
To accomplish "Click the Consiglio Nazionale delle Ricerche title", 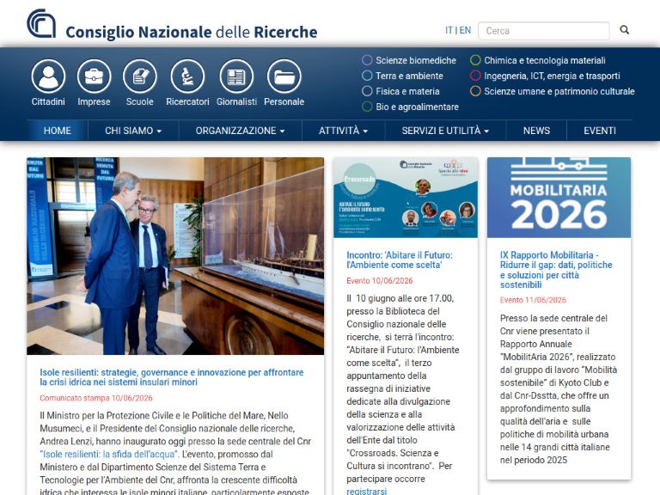I will [x=192, y=32].
